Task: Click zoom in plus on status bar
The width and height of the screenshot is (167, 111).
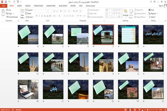Action: tap(157, 110)
